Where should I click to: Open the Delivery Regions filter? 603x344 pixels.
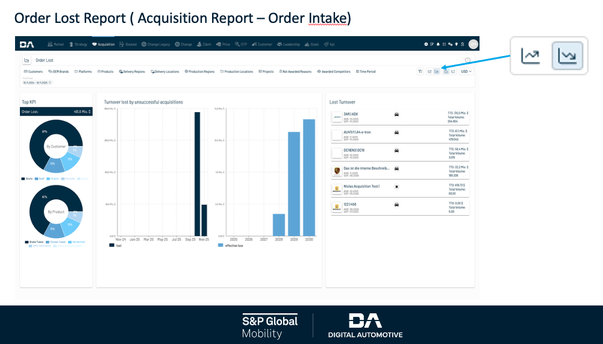point(132,72)
